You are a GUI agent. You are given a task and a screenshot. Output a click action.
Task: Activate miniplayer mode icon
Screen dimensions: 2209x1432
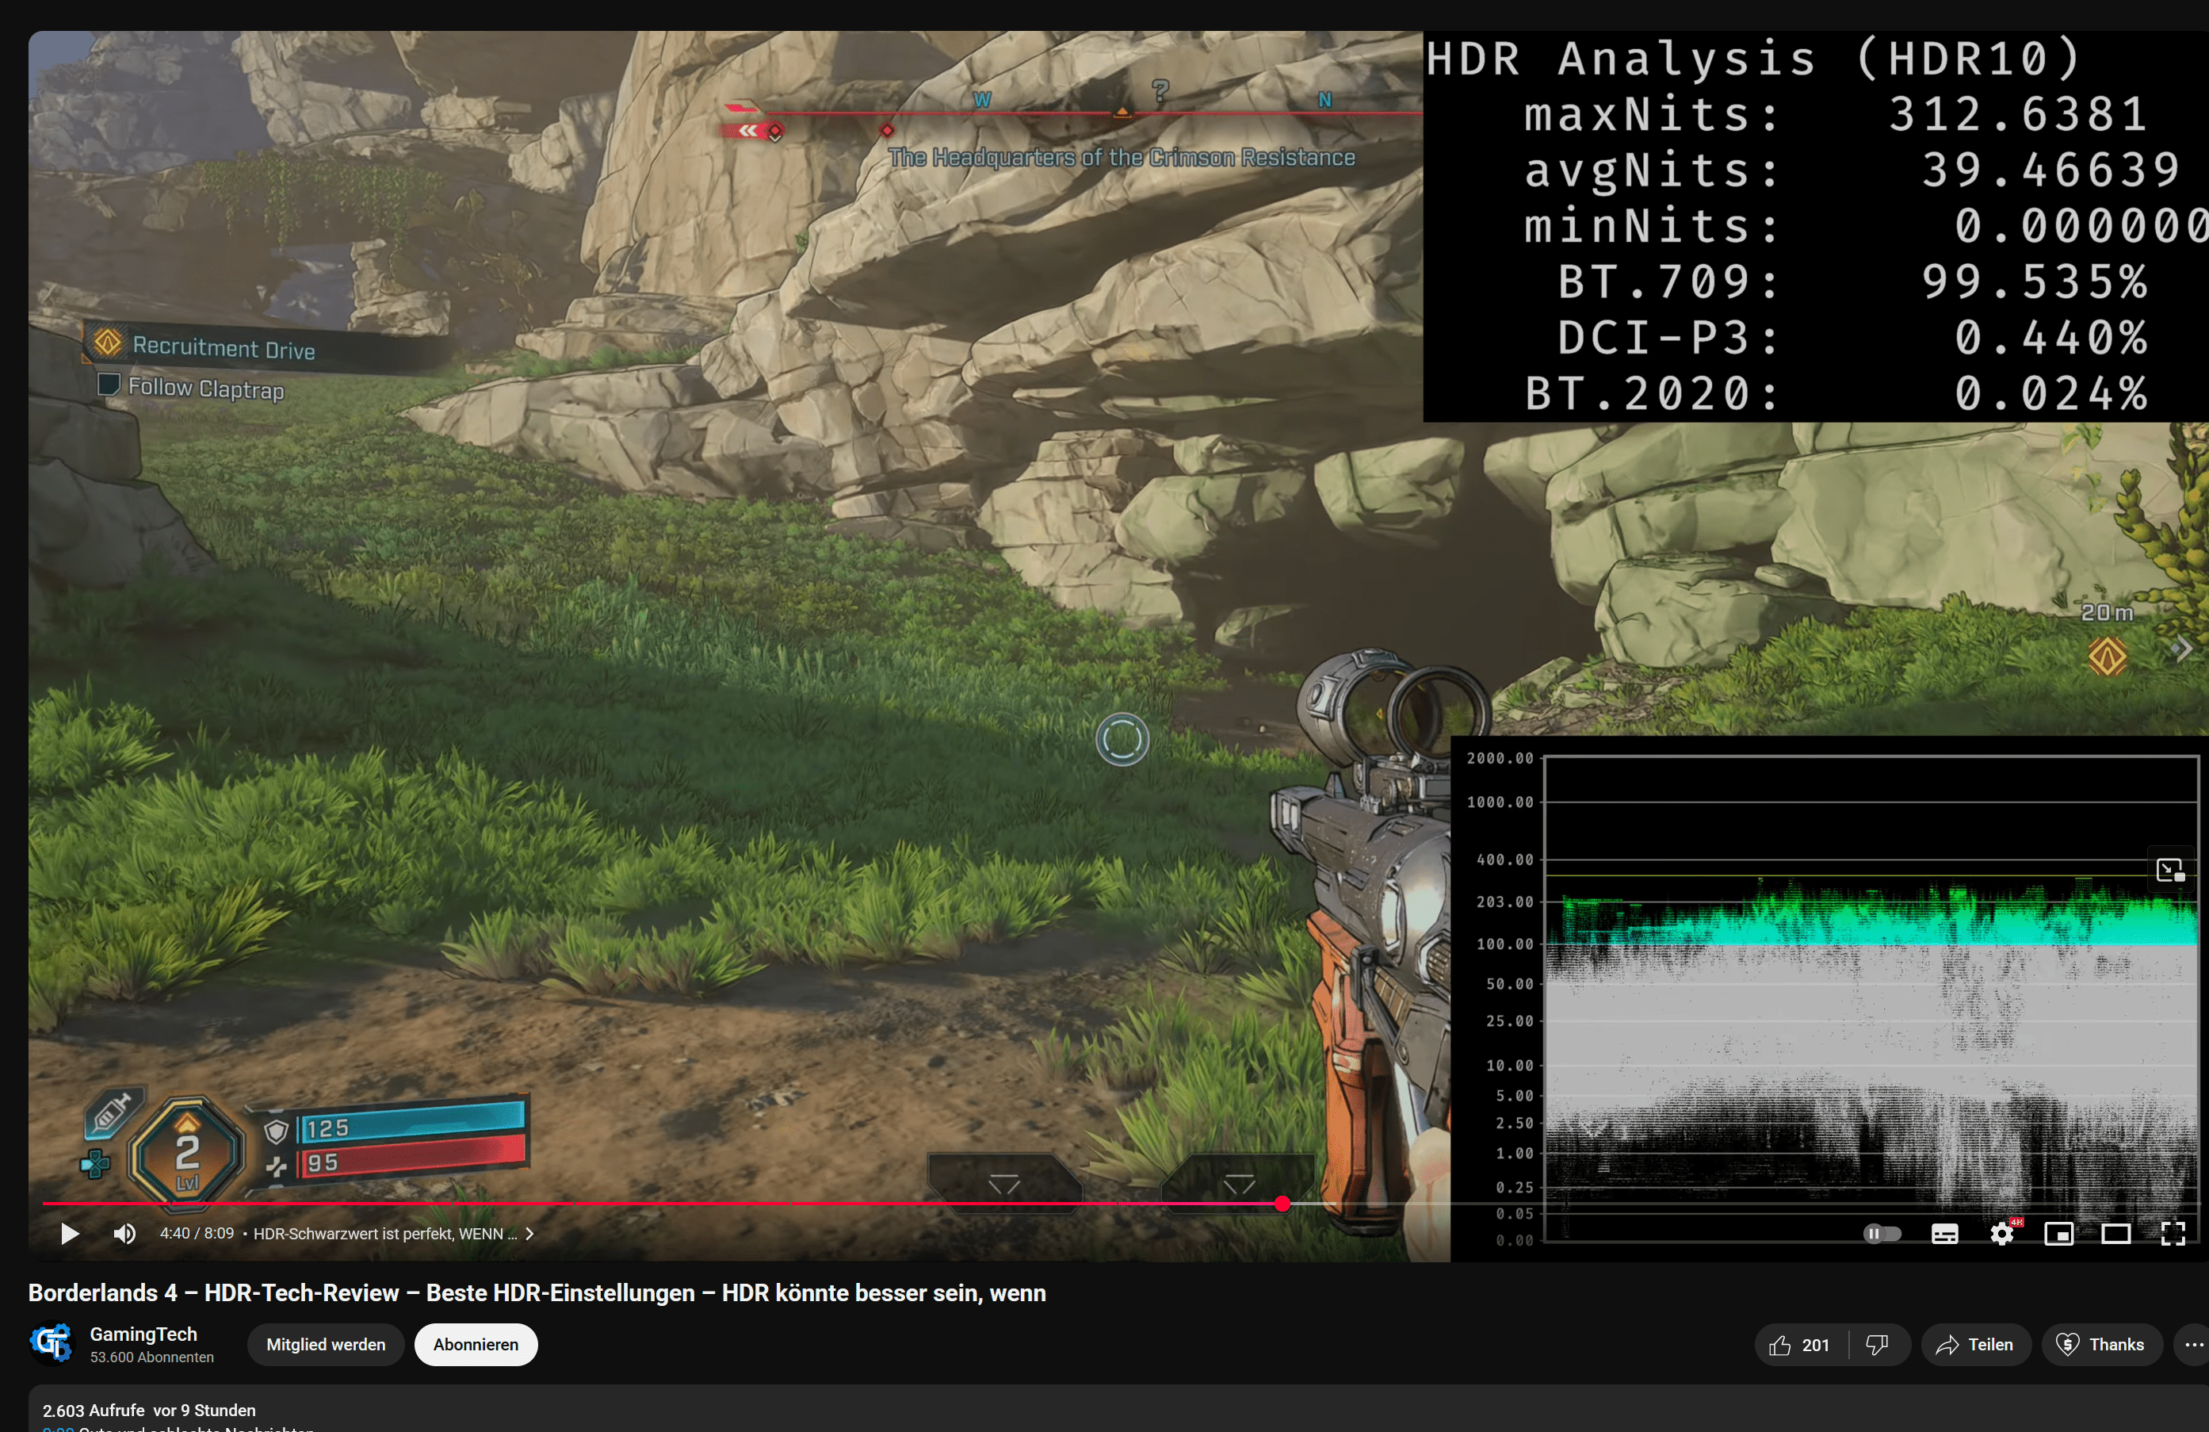coord(2058,1235)
